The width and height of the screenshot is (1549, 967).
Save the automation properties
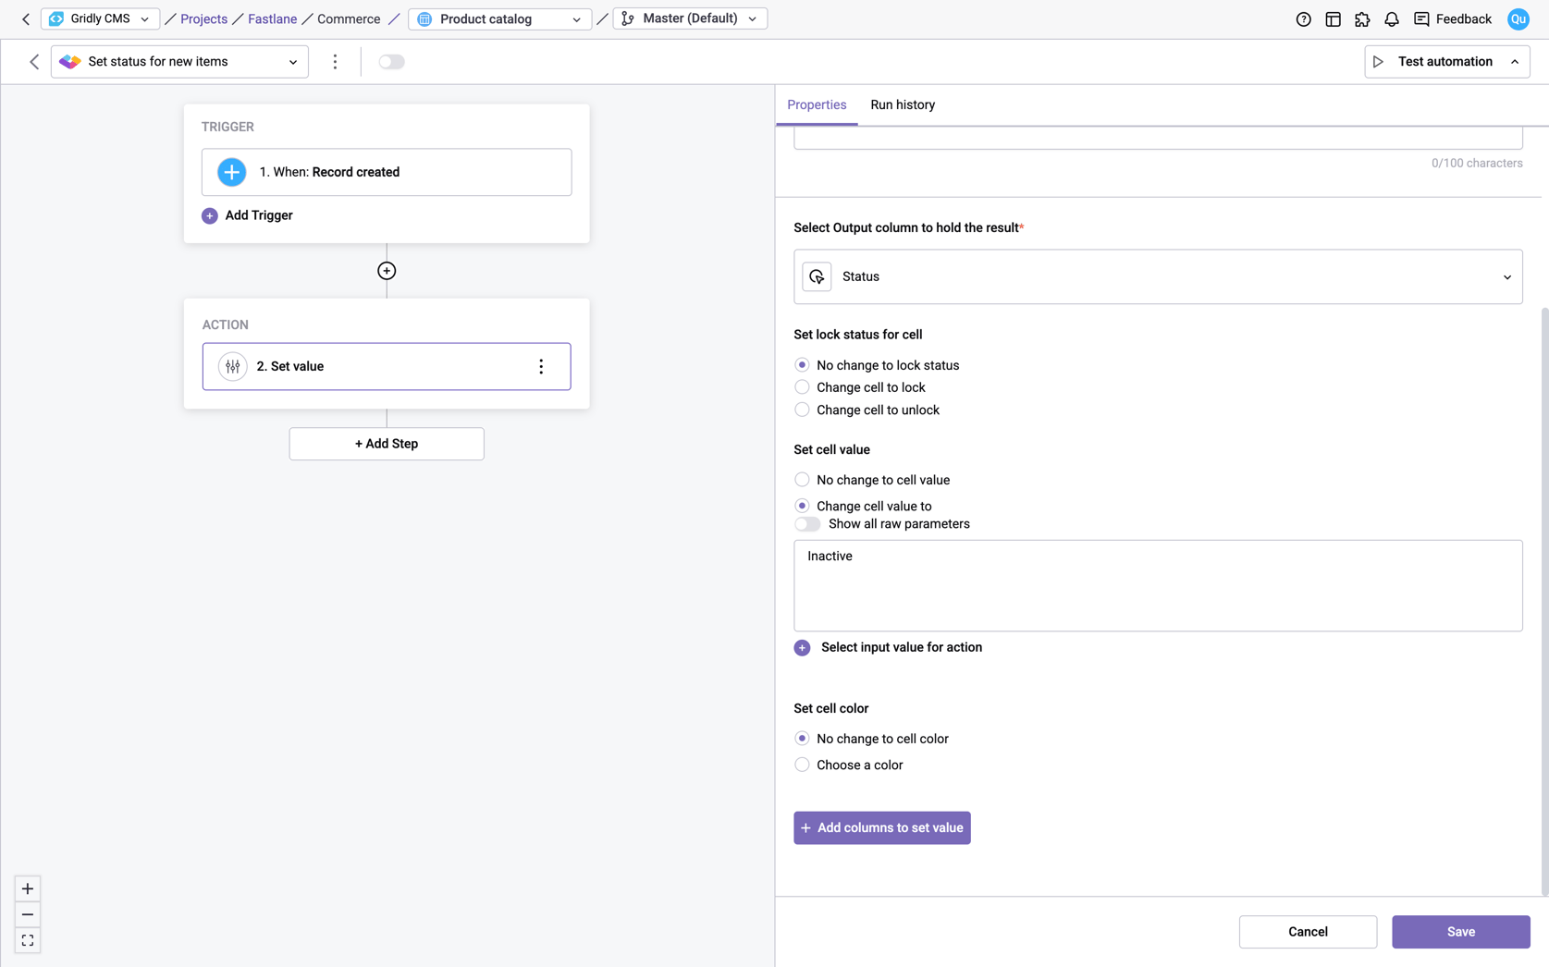pyautogui.click(x=1461, y=932)
